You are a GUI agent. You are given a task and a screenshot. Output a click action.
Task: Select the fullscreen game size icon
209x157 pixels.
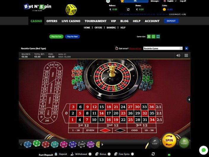pos(158,36)
